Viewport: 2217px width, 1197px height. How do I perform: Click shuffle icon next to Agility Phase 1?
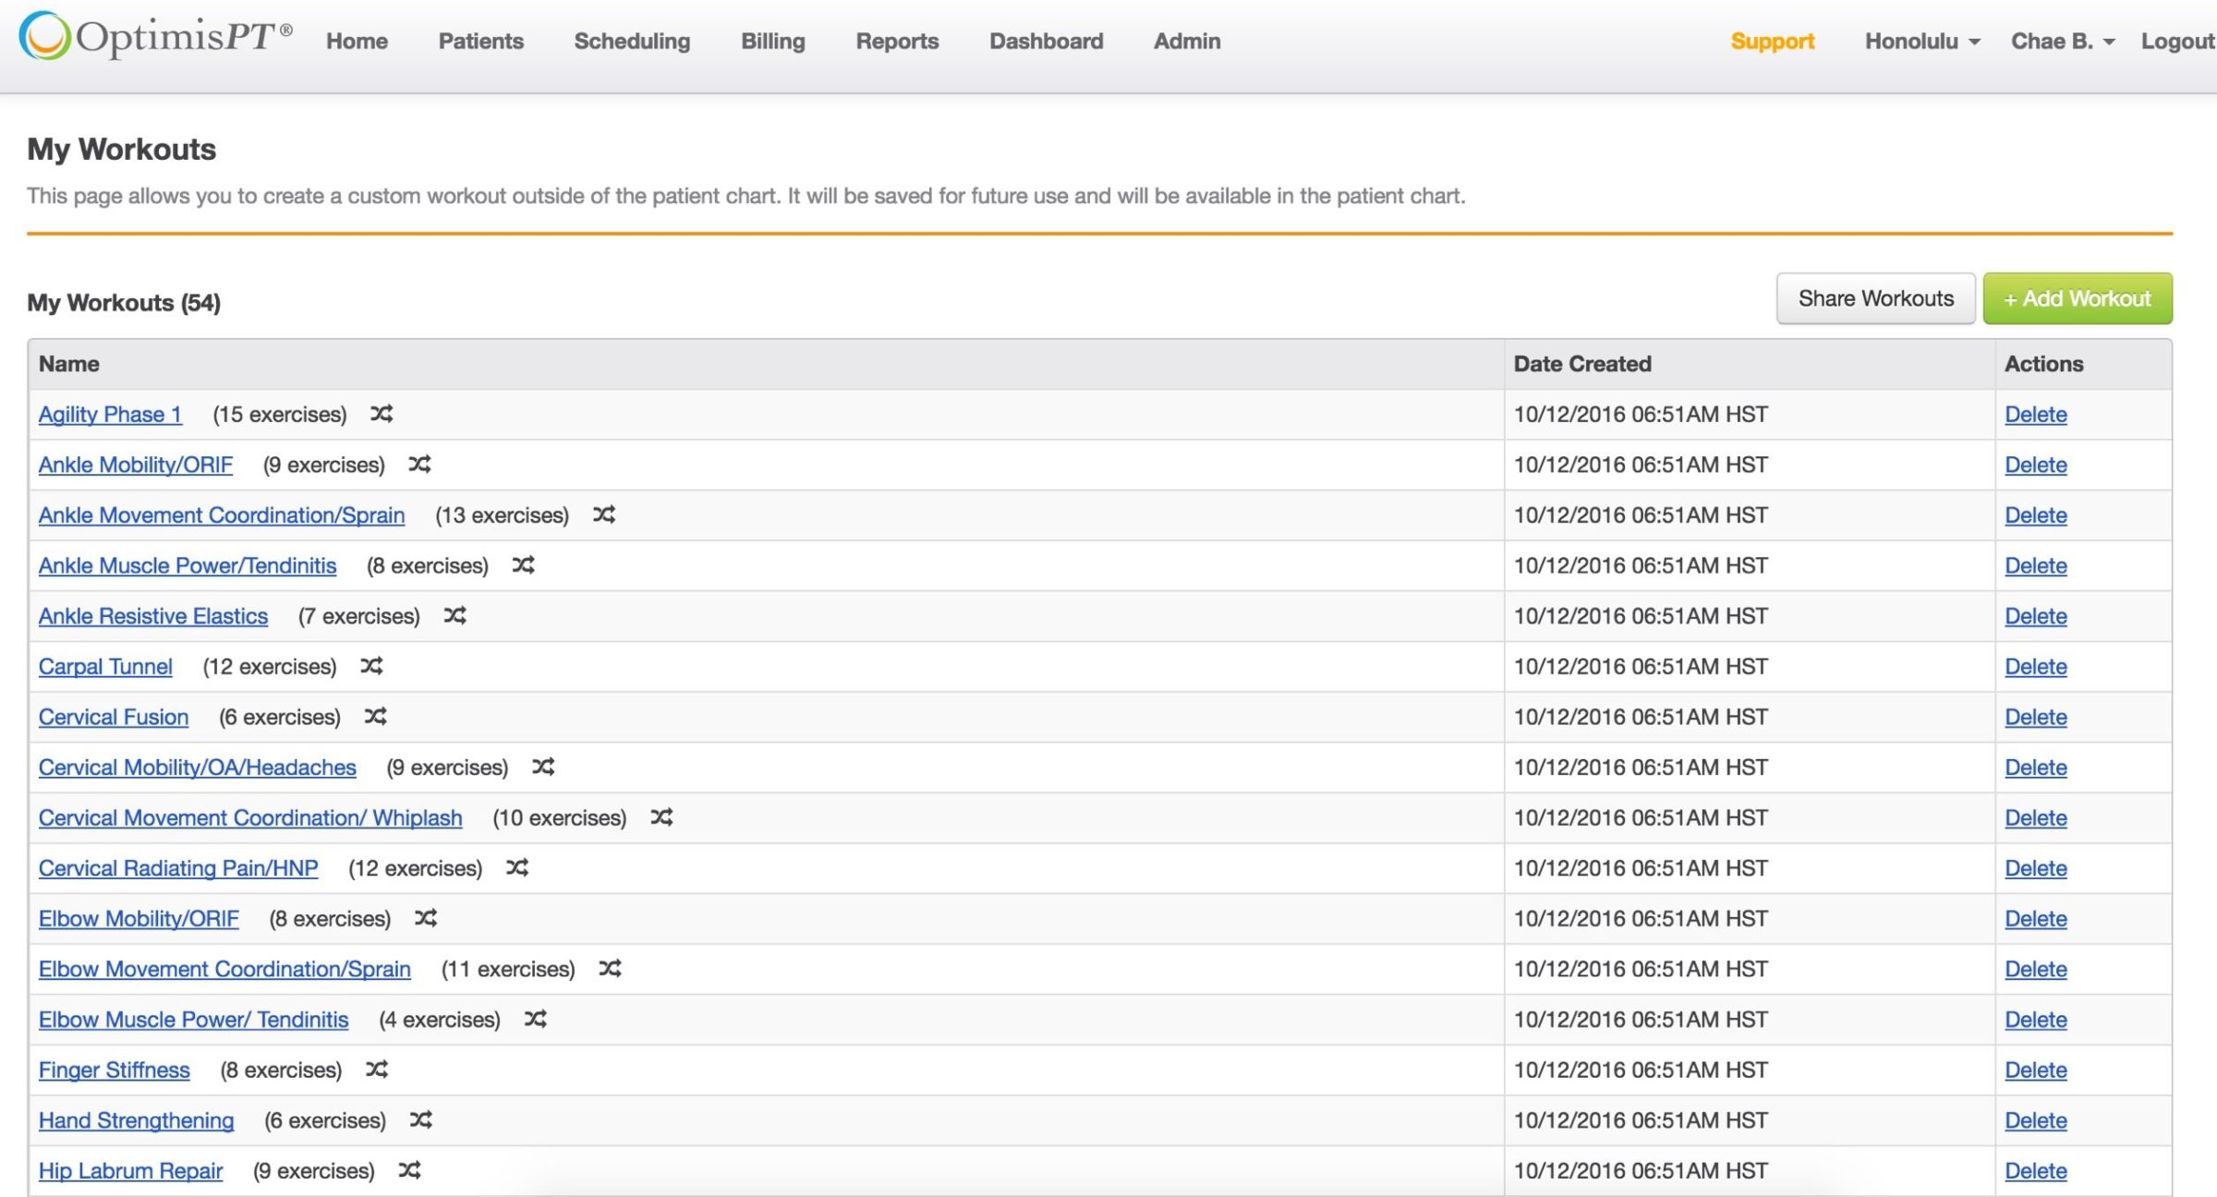(x=382, y=414)
